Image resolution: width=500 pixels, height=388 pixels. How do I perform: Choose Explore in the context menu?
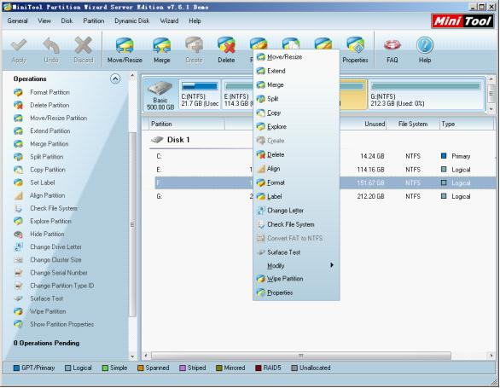tap(296, 127)
